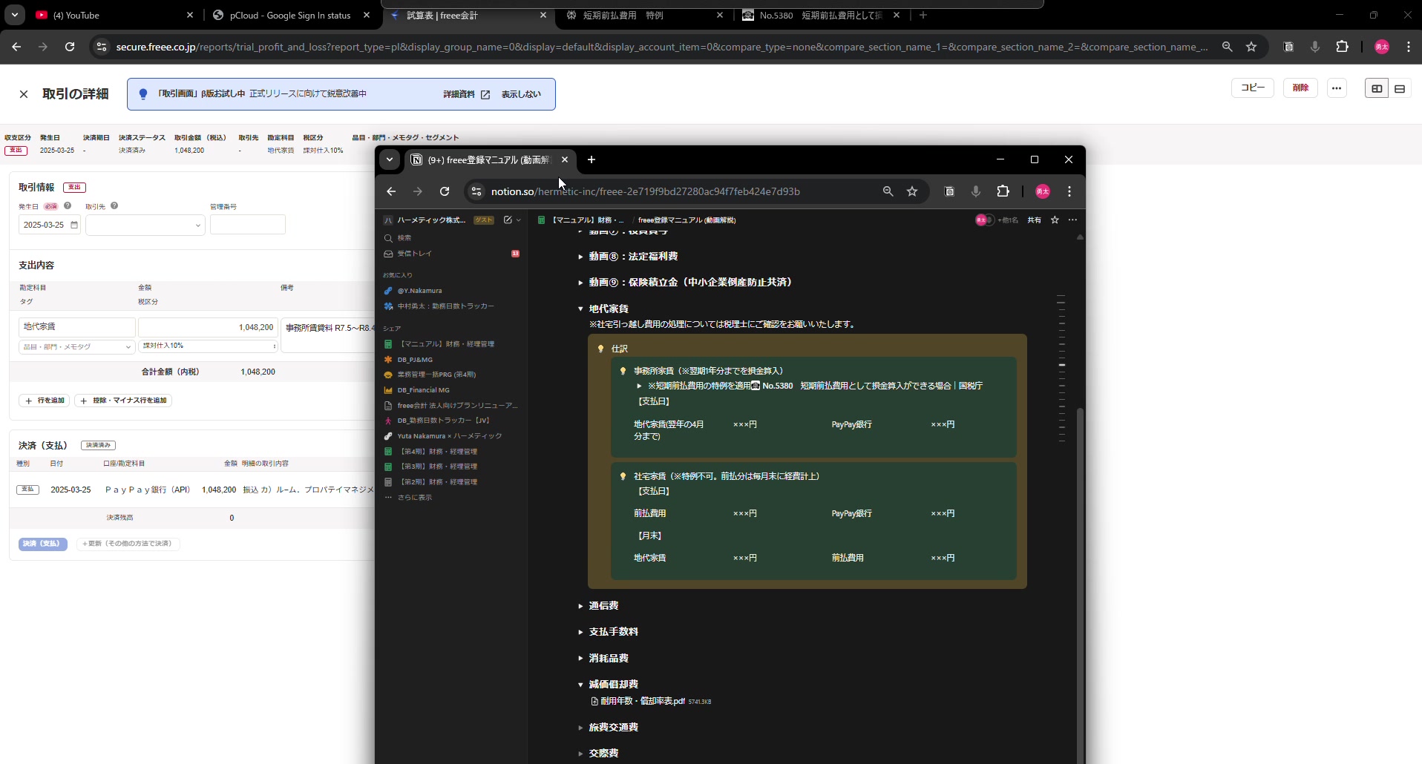Open the 取引先 dropdown

[x=145, y=225]
